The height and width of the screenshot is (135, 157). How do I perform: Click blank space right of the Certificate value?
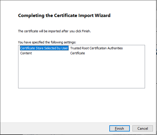point(114,53)
